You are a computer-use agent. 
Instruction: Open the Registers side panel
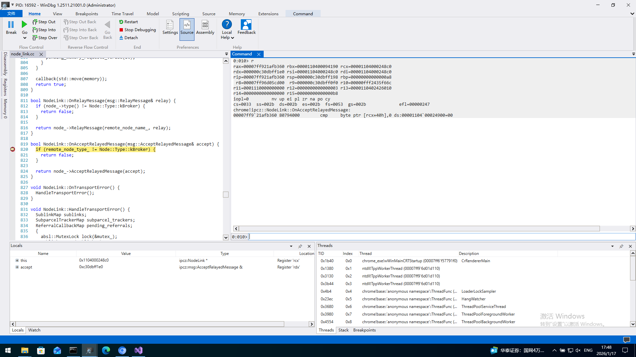point(5,87)
